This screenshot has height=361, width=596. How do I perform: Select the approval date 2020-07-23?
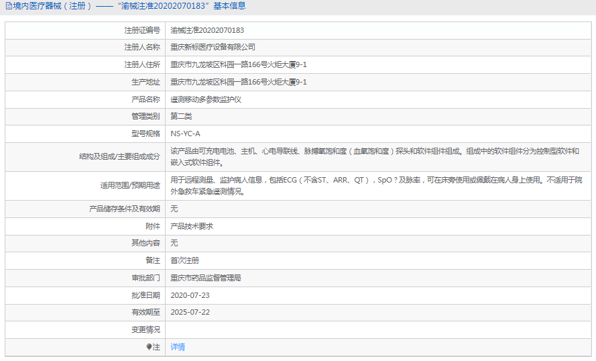[x=190, y=295]
